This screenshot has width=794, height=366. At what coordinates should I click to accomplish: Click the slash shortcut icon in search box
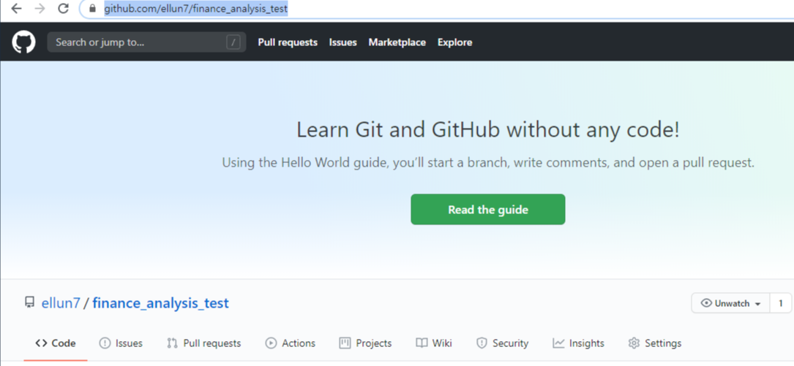pos(233,42)
